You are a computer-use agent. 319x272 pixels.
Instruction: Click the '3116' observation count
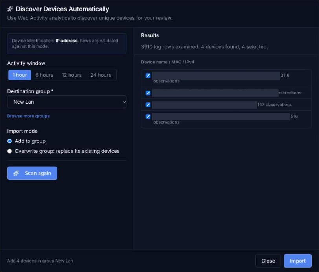(x=285, y=75)
